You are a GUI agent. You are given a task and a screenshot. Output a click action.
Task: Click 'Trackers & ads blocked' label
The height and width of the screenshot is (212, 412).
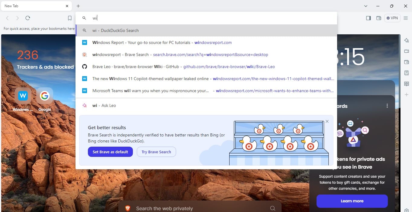(45, 67)
